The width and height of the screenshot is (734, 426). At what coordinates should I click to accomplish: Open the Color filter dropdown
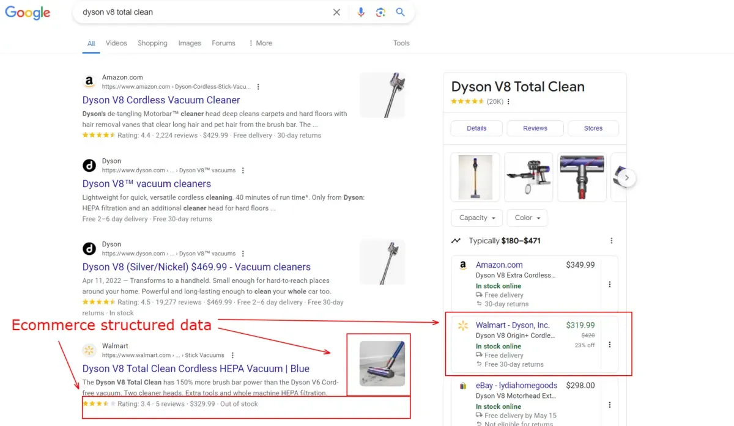coord(527,218)
